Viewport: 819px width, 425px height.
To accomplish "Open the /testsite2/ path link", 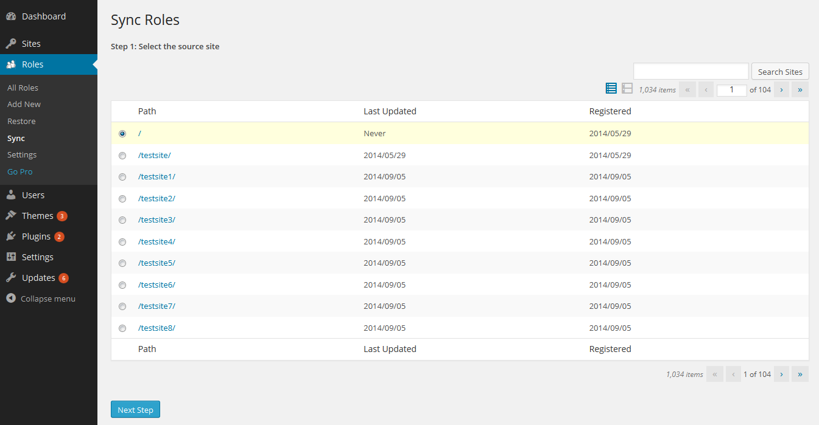I will click(157, 198).
